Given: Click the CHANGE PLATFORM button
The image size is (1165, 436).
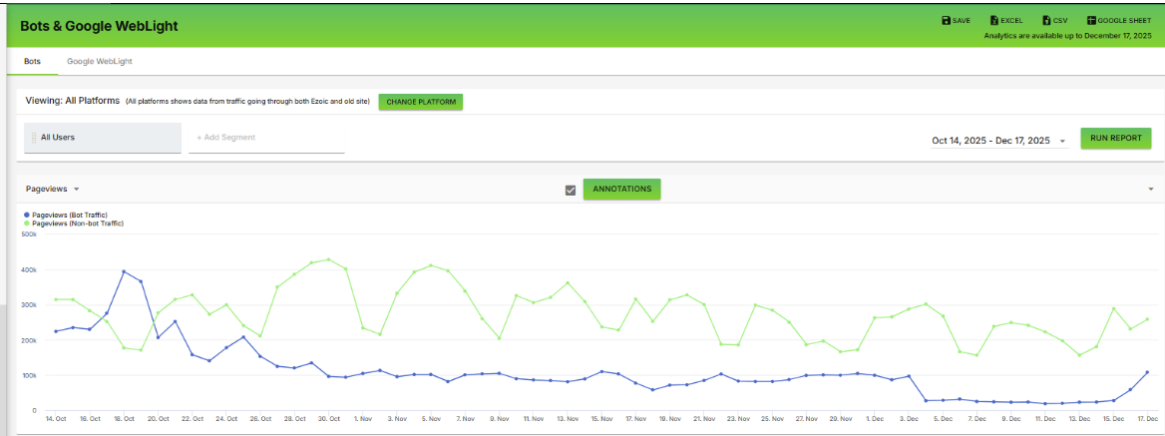Looking at the screenshot, I should 421,102.
